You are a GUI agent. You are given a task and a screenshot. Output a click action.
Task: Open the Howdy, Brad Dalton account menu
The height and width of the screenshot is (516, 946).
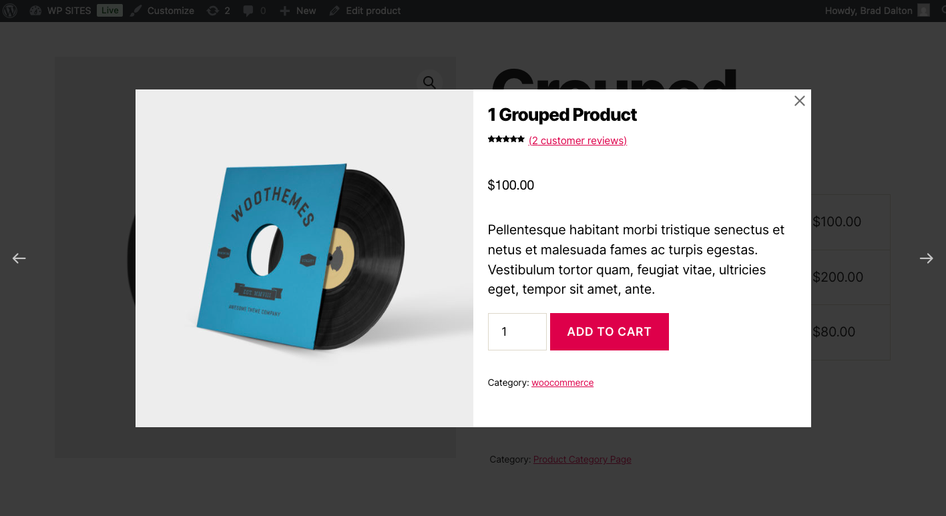(x=868, y=11)
